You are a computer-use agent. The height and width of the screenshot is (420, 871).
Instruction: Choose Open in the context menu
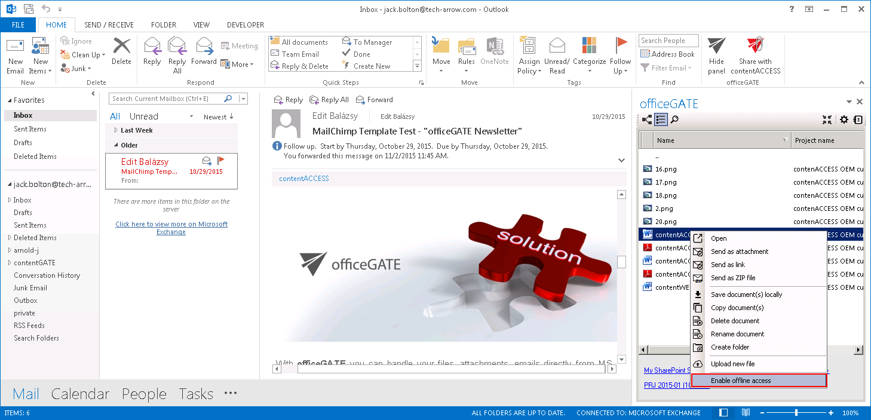tap(759, 238)
